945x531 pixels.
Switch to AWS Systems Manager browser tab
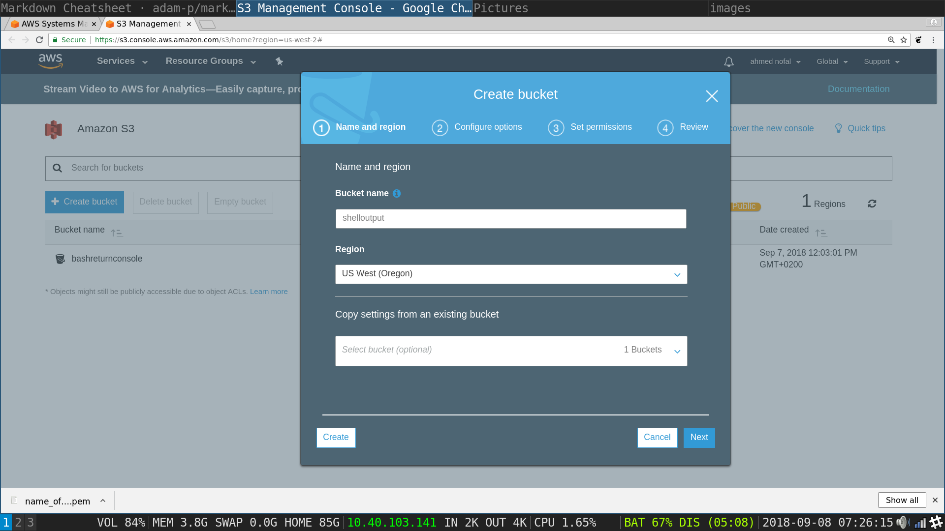point(50,24)
